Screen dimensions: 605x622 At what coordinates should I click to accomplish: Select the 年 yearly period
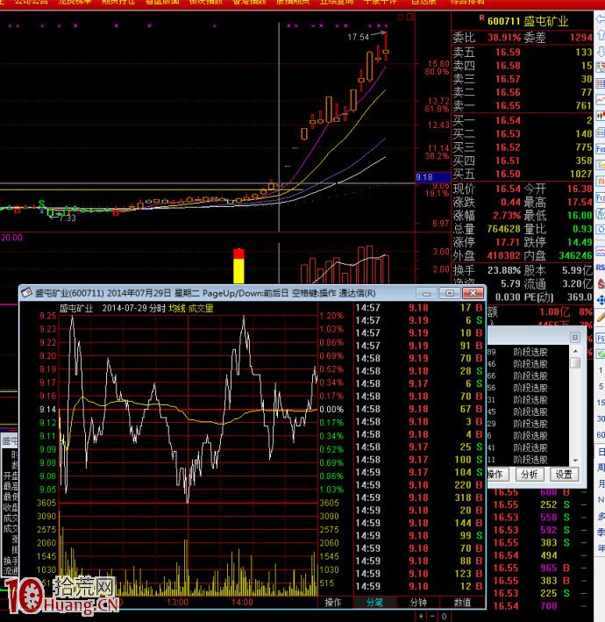601,548
